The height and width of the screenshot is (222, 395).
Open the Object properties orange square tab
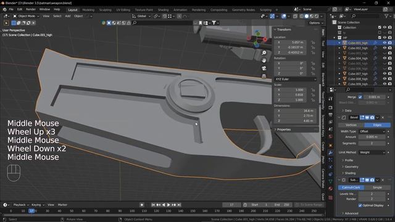(331, 146)
